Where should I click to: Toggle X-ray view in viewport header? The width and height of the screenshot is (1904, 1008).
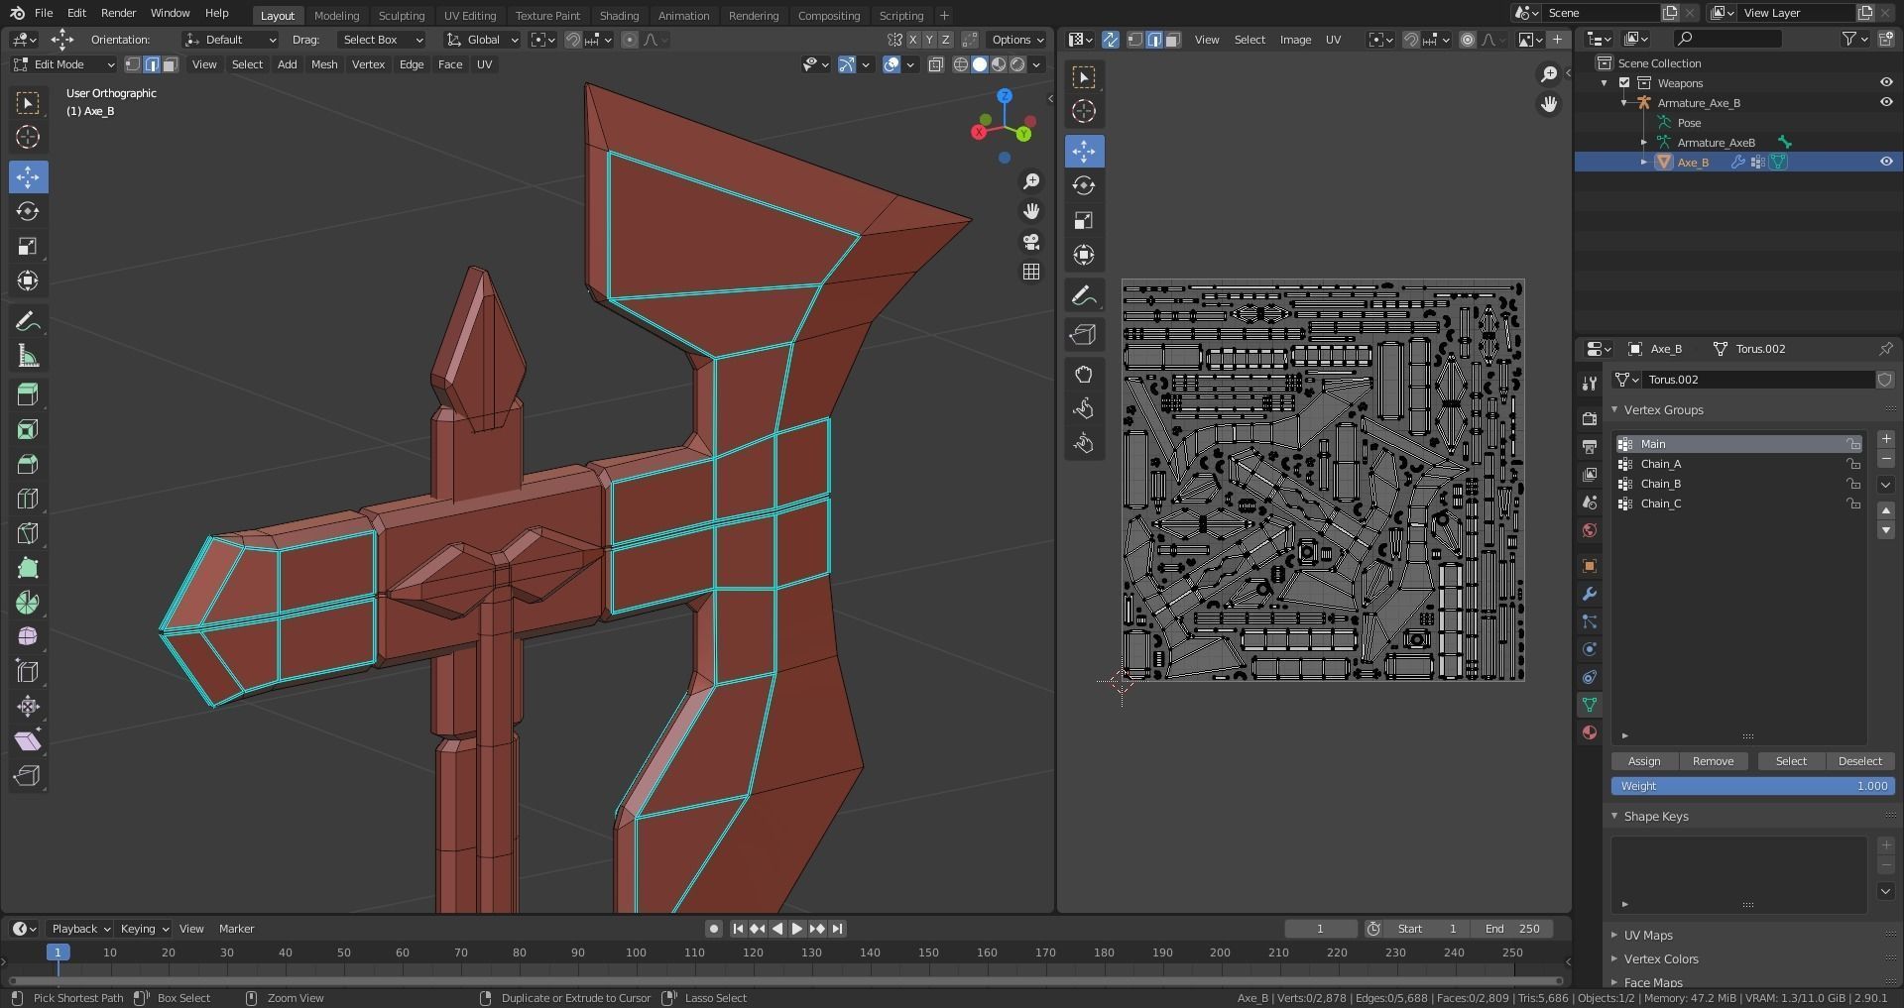(x=935, y=64)
